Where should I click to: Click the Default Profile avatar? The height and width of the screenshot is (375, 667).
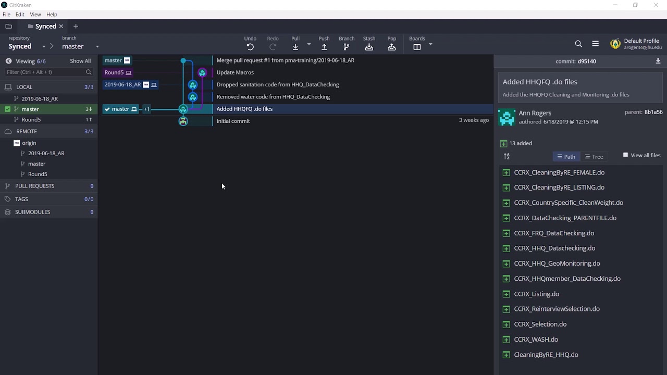(x=615, y=44)
